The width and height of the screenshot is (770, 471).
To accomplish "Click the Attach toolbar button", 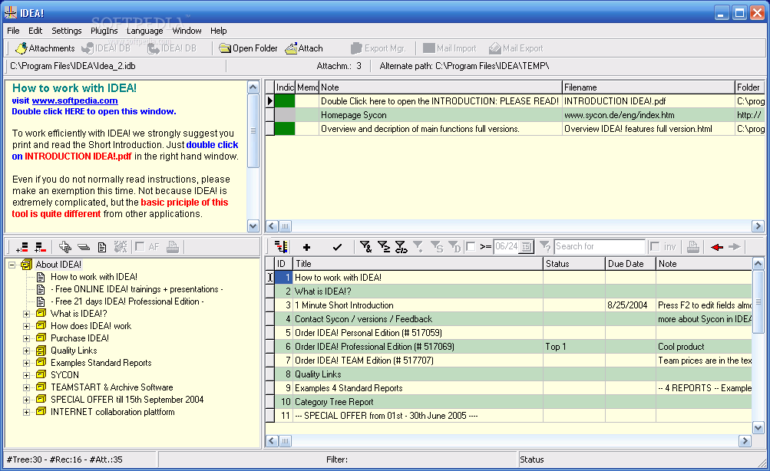I will click(304, 48).
